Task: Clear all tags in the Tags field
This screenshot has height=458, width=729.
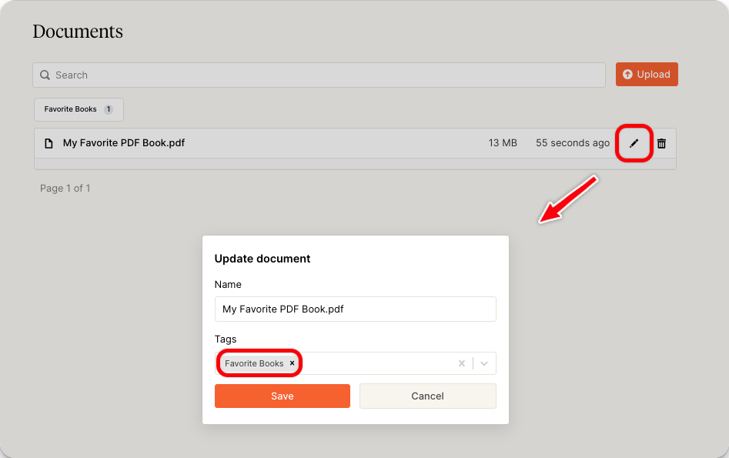Action: point(462,363)
